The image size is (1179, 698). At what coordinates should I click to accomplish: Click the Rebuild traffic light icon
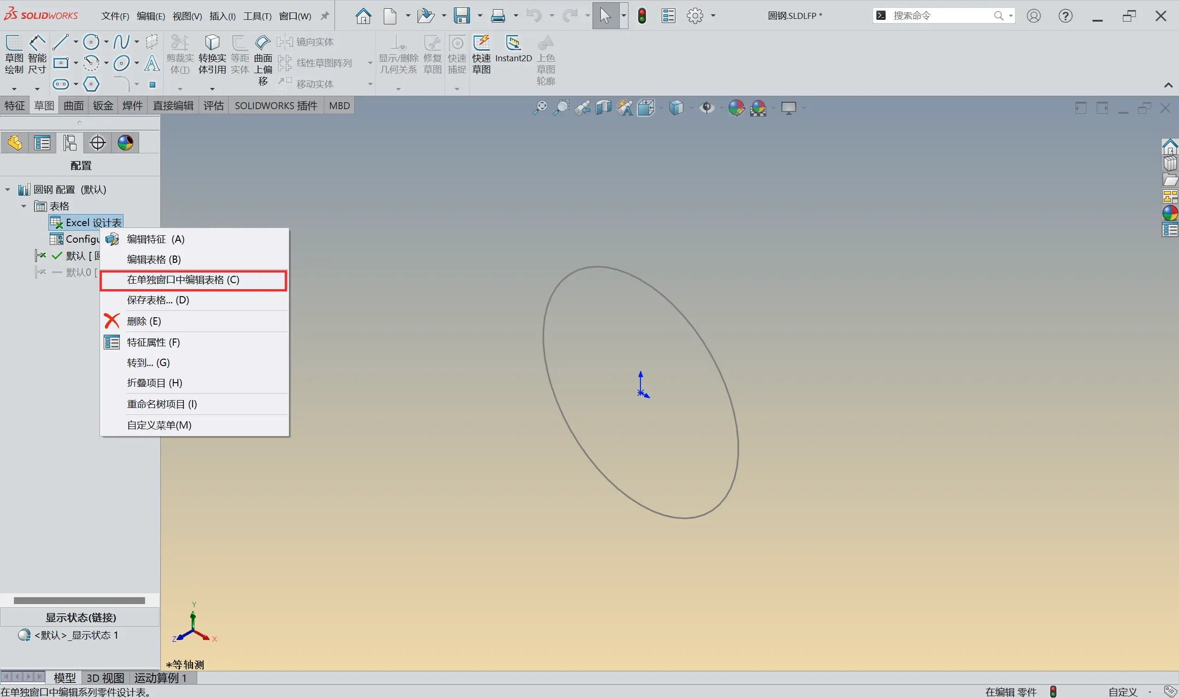click(641, 16)
